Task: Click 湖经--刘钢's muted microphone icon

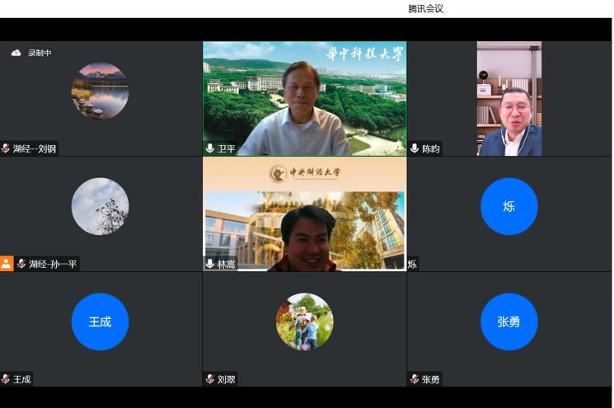Action: (x=6, y=149)
